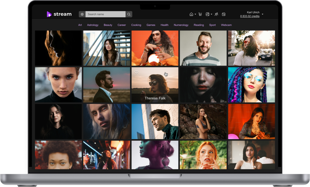Open the Webcam category

(x=226, y=25)
